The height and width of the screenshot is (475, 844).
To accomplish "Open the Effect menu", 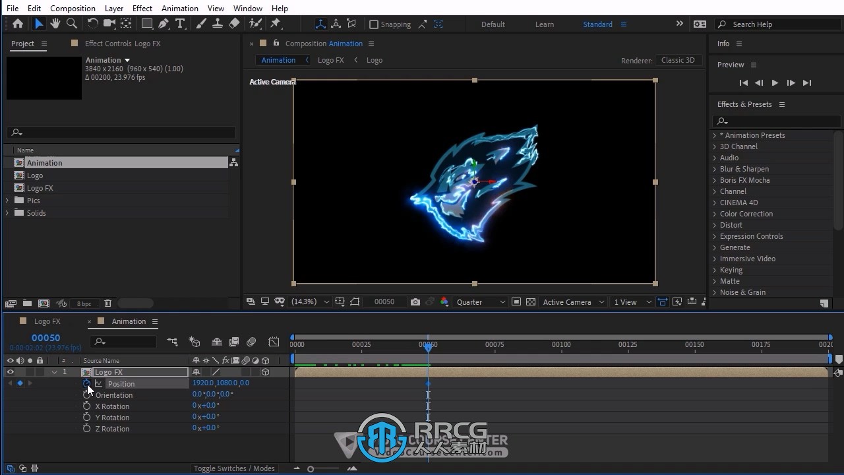I will click(142, 8).
